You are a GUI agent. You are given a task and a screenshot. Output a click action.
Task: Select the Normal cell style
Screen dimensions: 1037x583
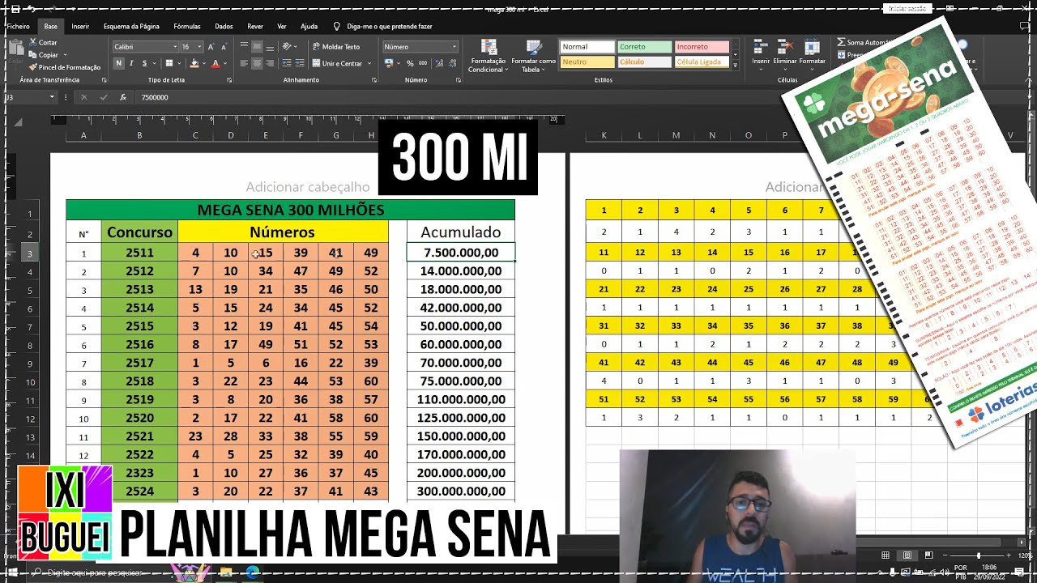click(587, 47)
